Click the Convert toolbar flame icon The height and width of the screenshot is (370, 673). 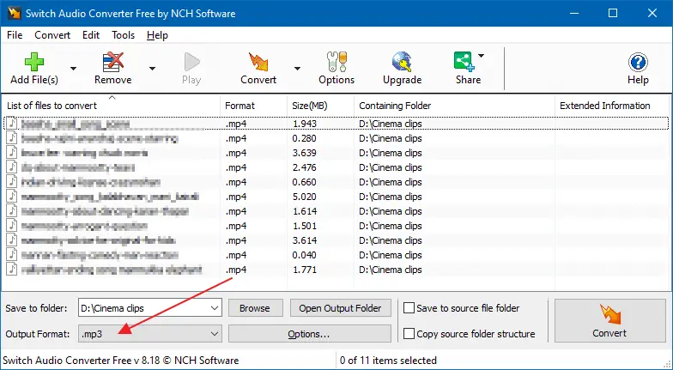(258, 62)
